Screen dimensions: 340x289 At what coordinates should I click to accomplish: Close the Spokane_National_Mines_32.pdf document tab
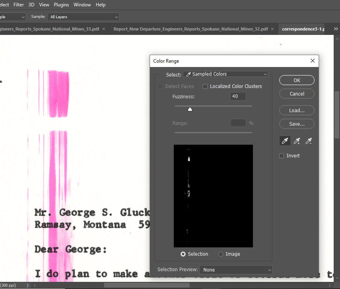pos(272,29)
